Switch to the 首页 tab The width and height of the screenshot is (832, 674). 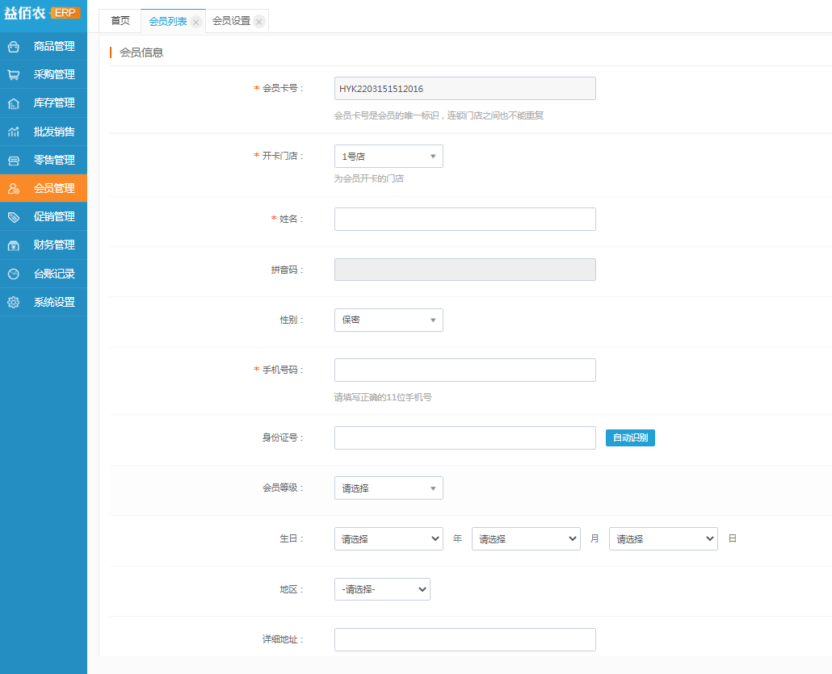coord(120,21)
